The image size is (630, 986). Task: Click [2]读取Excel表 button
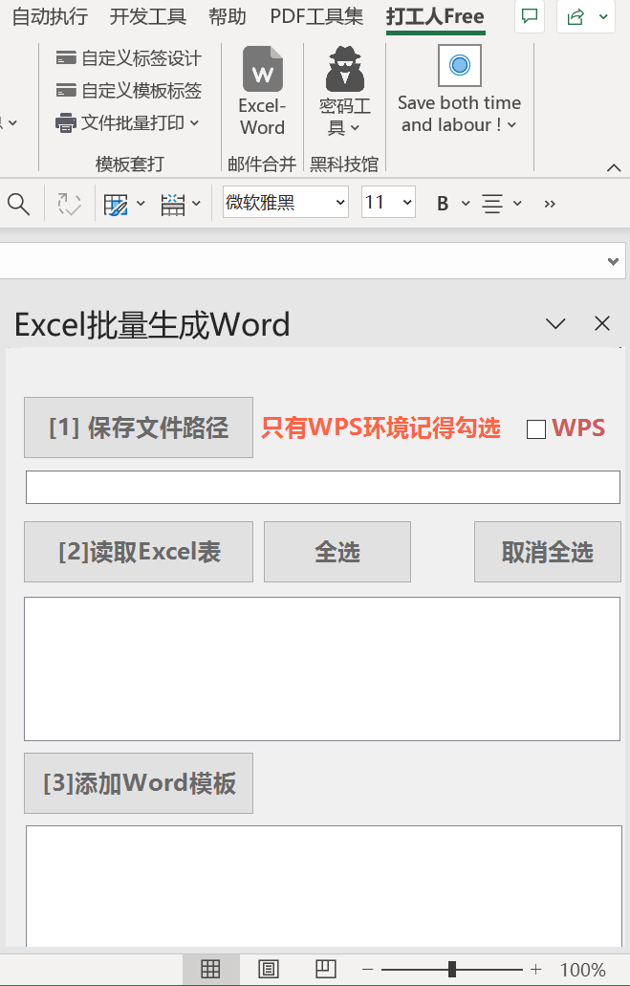[139, 552]
